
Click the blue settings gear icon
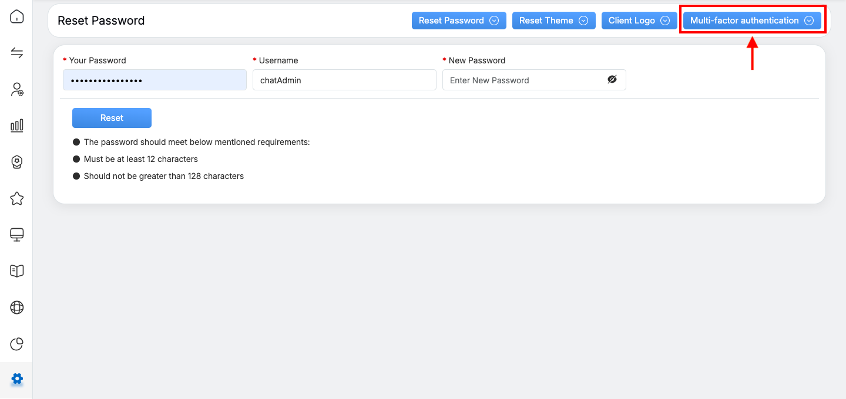coord(17,380)
